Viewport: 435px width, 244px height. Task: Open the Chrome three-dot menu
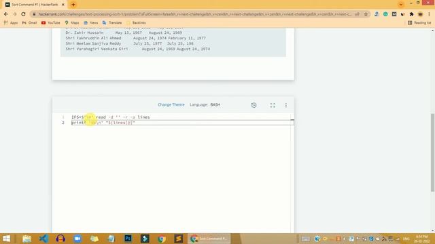tap(429, 14)
